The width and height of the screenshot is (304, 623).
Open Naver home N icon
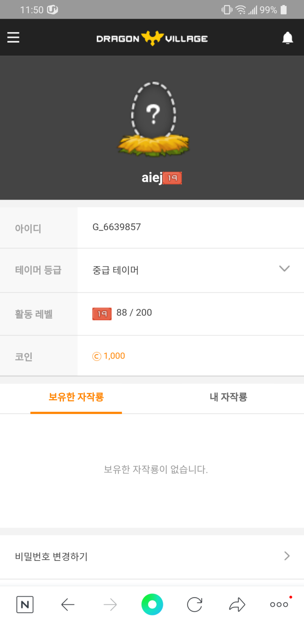25,604
